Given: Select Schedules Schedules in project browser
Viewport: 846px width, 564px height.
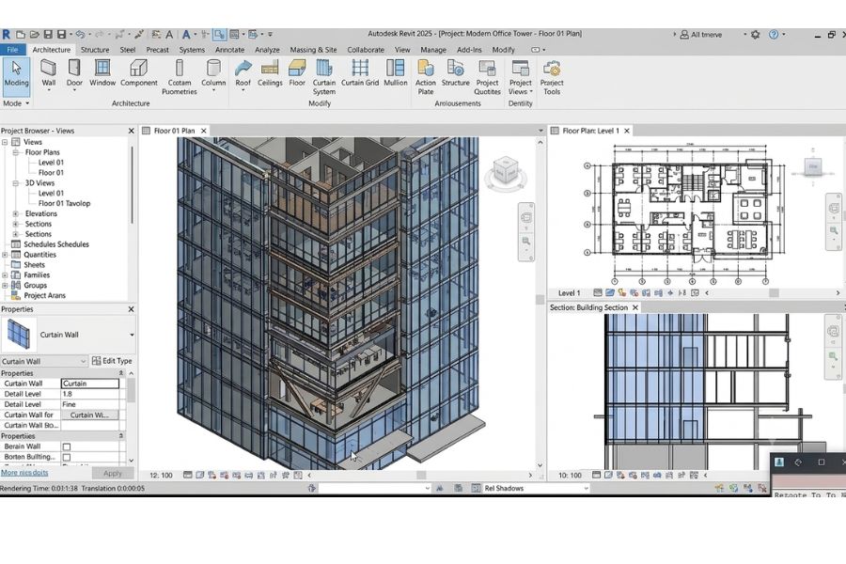Looking at the screenshot, I should (x=56, y=244).
